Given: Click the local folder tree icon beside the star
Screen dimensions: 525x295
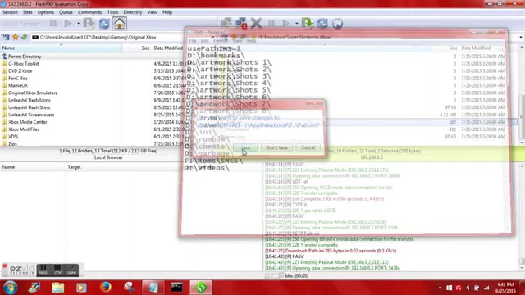Looking at the screenshot, I should (6, 37).
